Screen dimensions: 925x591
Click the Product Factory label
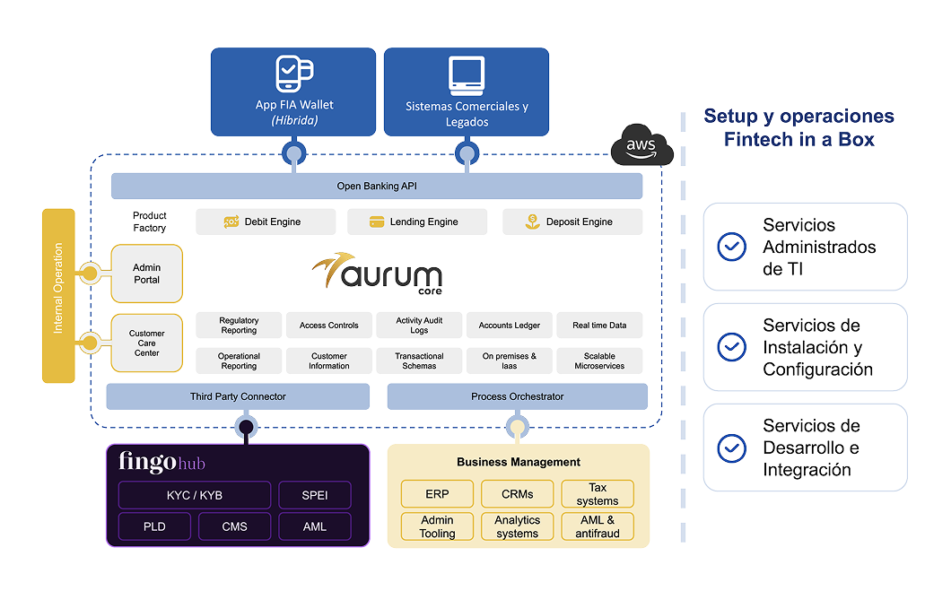pyautogui.click(x=149, y=222)
